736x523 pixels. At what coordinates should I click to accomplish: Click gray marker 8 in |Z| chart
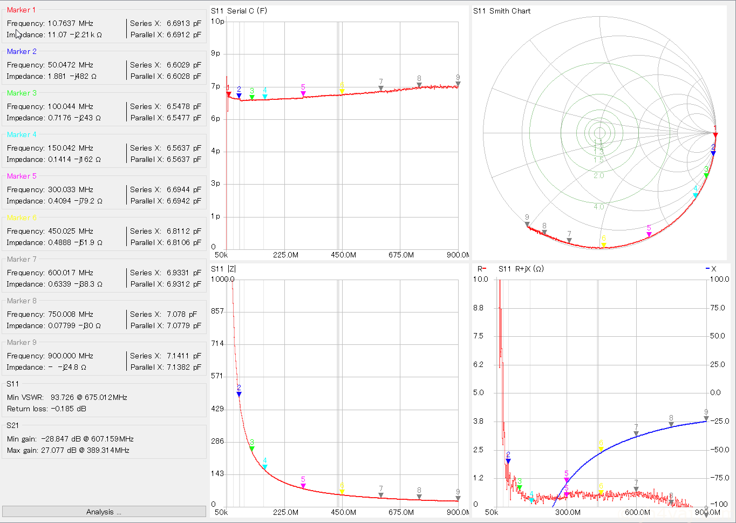[419, 497]
